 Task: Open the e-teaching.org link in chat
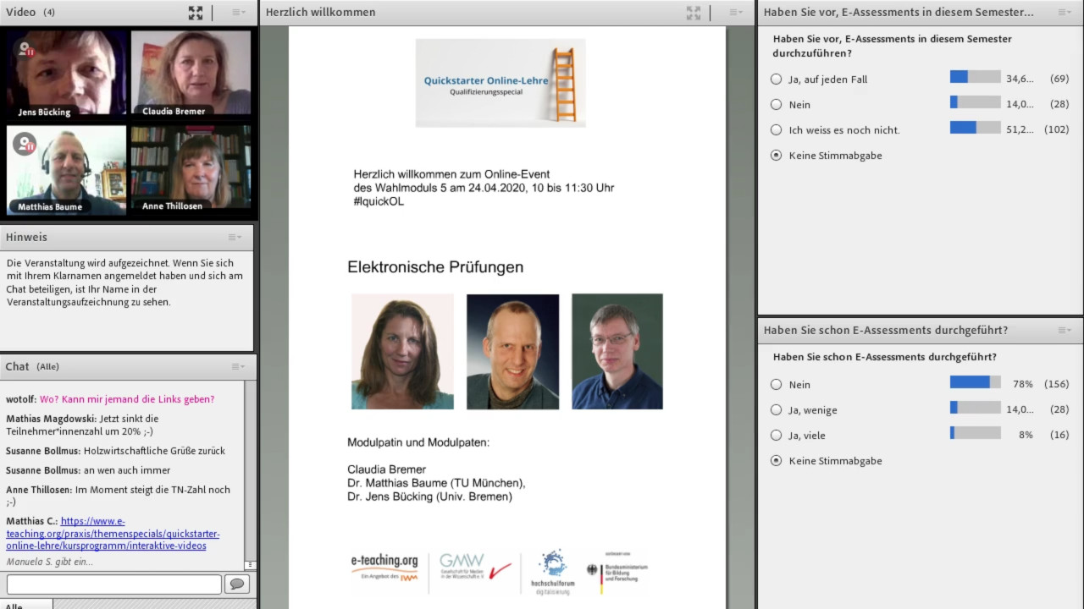(113, 534)
